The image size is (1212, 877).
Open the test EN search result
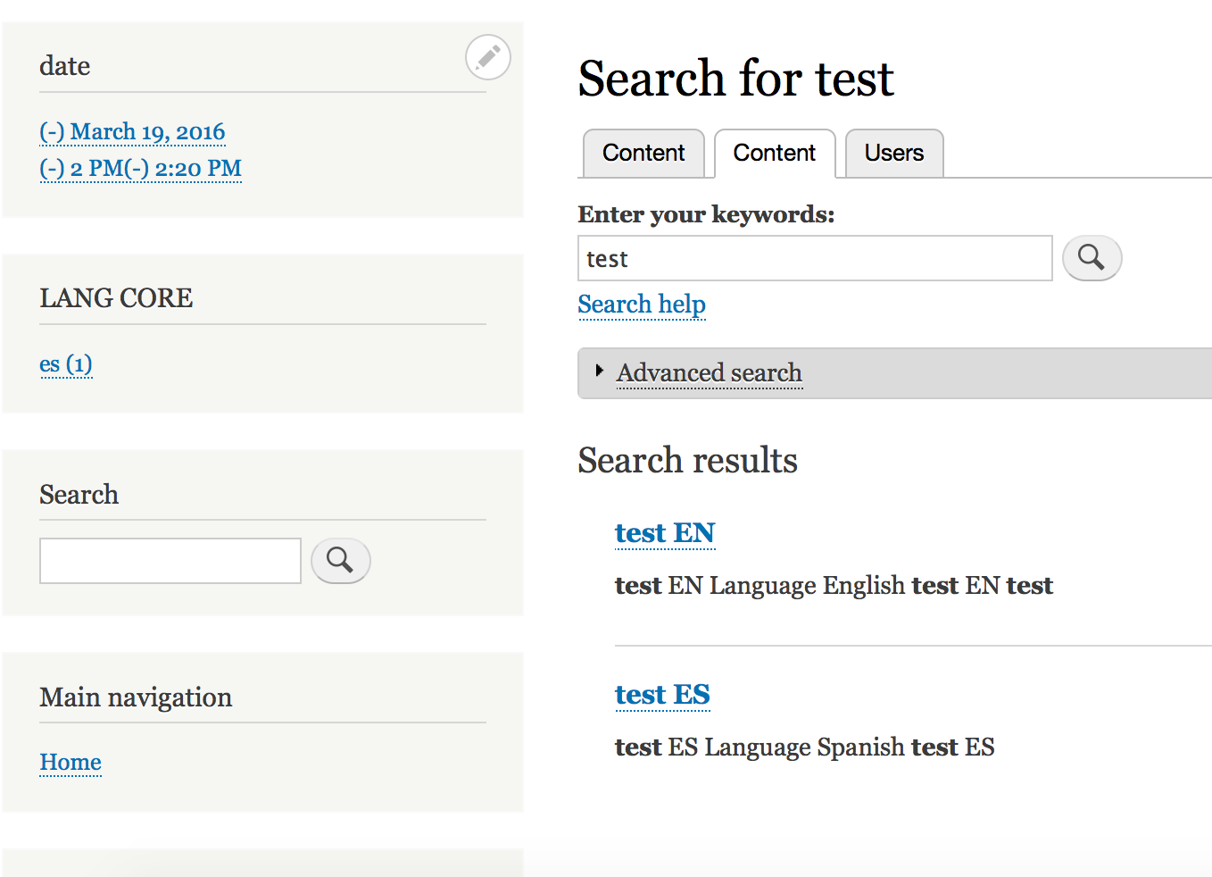(664, 533)
